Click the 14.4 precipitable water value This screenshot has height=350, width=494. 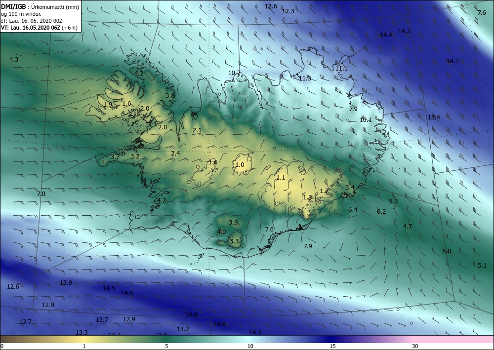click(386, 35)
